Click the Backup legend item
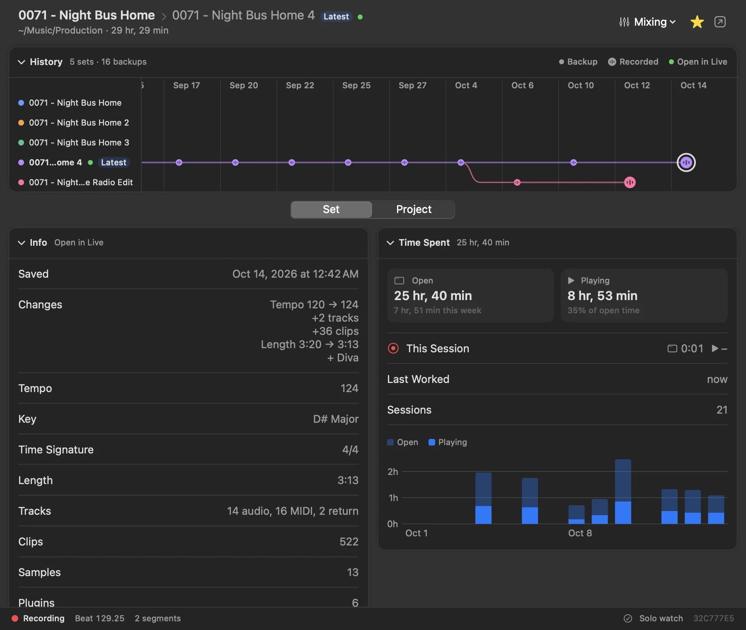746x630 pixels. tap(578, 62)
